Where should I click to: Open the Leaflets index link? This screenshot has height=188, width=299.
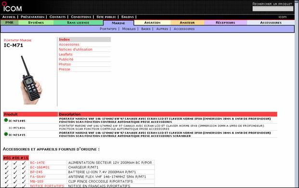[65, 54]
